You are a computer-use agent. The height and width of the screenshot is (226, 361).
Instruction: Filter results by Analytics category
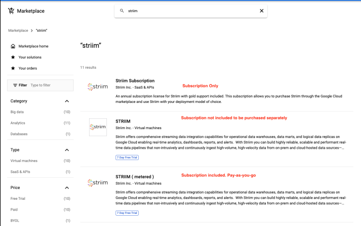click(x=18, y=123)
